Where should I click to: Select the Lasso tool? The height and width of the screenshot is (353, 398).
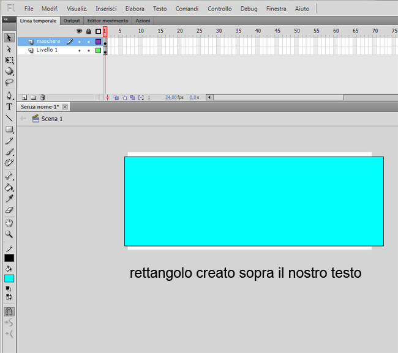pyautogui.click(x=9, y=83)
